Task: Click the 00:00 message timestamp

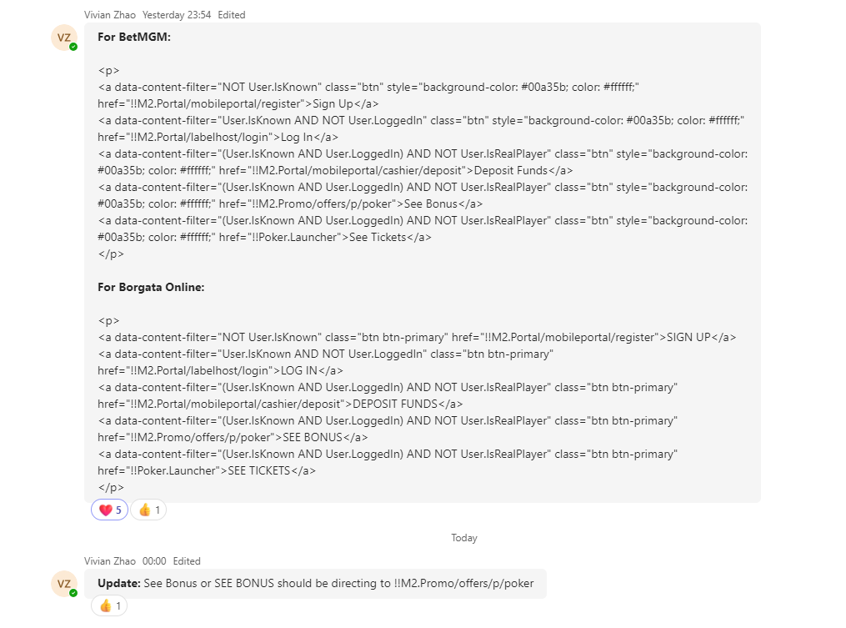Action: pyautogui.click(x=154, y=561)
